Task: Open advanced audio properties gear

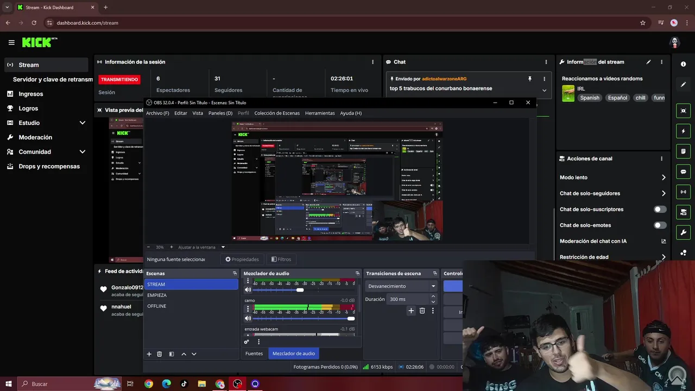Action: tap(247, 342)
